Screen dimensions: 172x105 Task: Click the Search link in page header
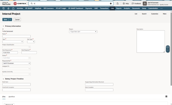(x=144, y=14)
